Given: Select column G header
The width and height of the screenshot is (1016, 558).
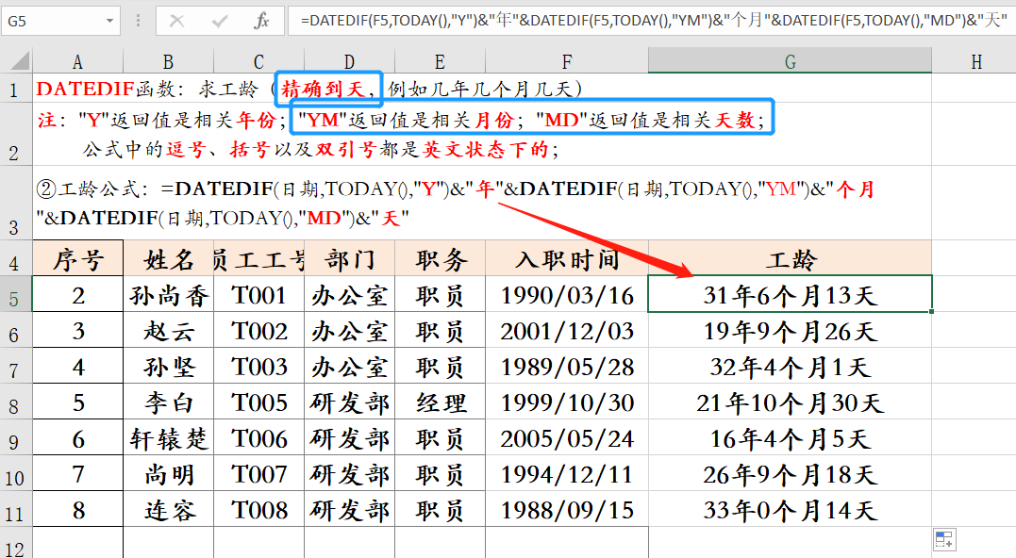Looking at the screenshot, I should coord(790,61).
